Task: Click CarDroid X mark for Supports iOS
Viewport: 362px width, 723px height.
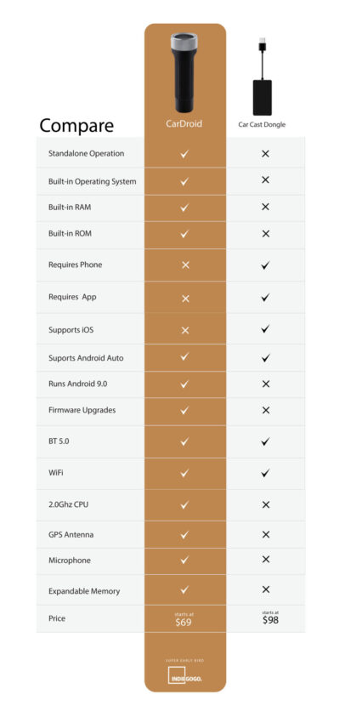Action: [185, 330]
